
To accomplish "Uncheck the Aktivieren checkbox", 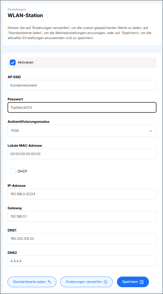I will [x=13, y=63].
